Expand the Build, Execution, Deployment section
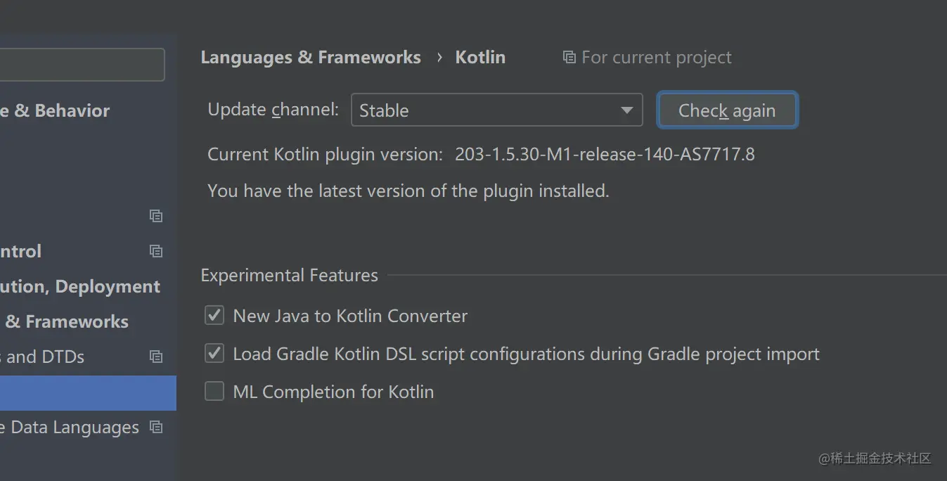Viewport: 947px width, 481px height. [79, 287]
